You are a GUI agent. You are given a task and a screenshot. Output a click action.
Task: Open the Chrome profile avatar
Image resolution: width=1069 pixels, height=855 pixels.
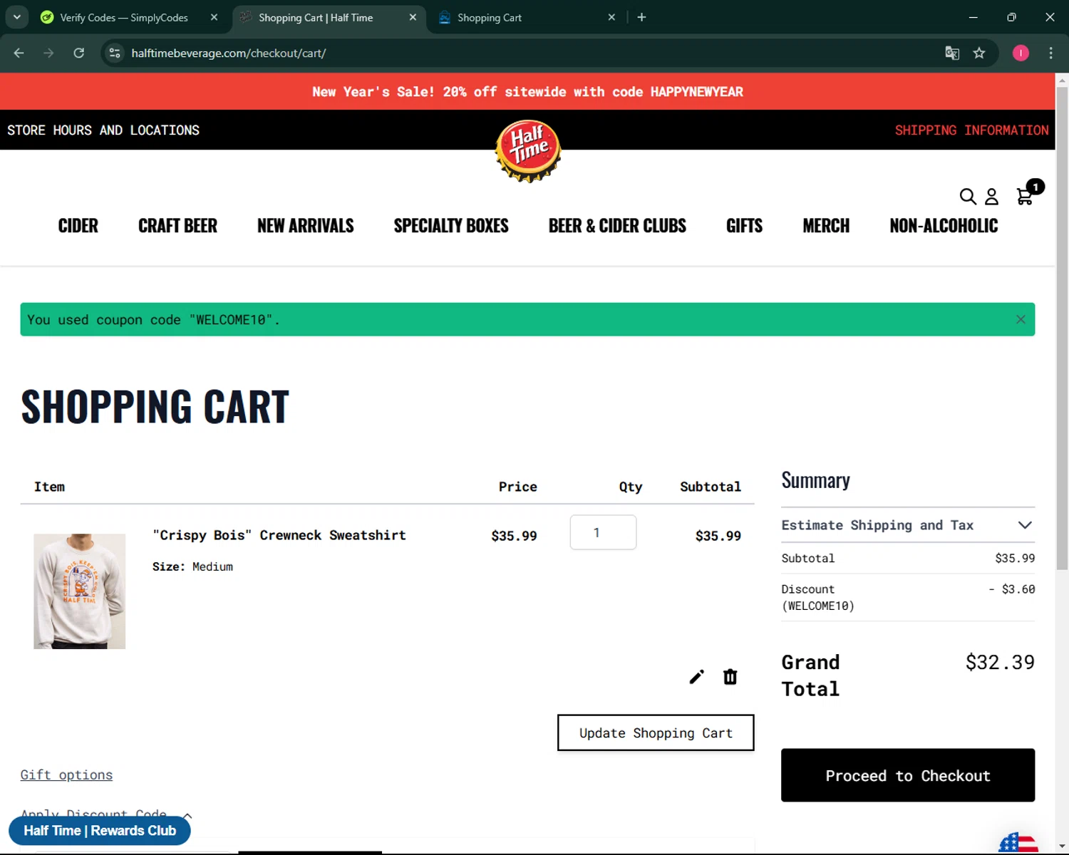(x=1021, y=53)
